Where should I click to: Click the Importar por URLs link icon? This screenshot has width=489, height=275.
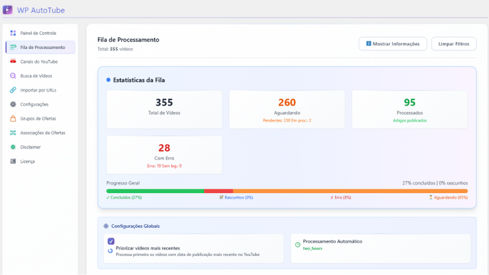click(x=13, y=90)
